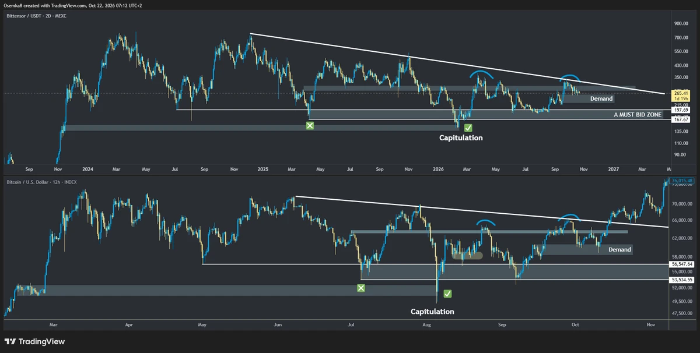The width and height of the screenshot is (700, 353).
Task: Click the 90.00 price axis label
Action: pyautogui.click(x=680, y=155)
